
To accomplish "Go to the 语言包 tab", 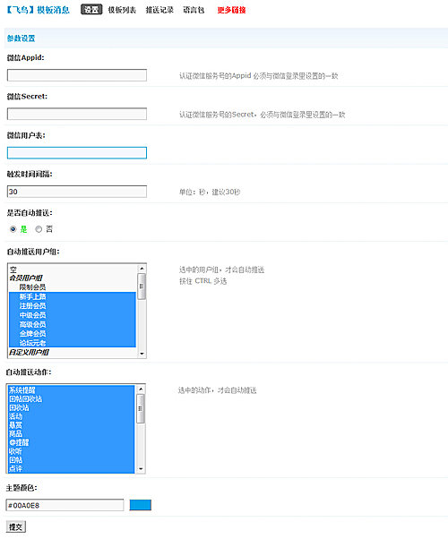I will pyautogui.click(x=194, y=10).
